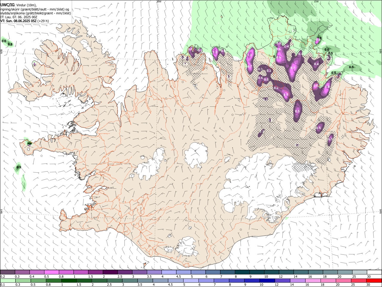
Task: Select the "20" label in lower legend row
Action: pos(338,285)
